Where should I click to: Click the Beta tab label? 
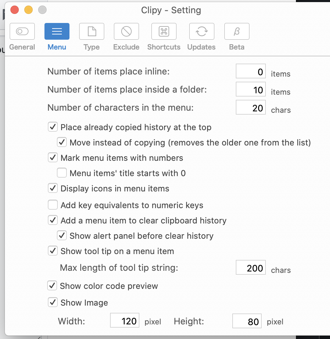pos(237,47)
